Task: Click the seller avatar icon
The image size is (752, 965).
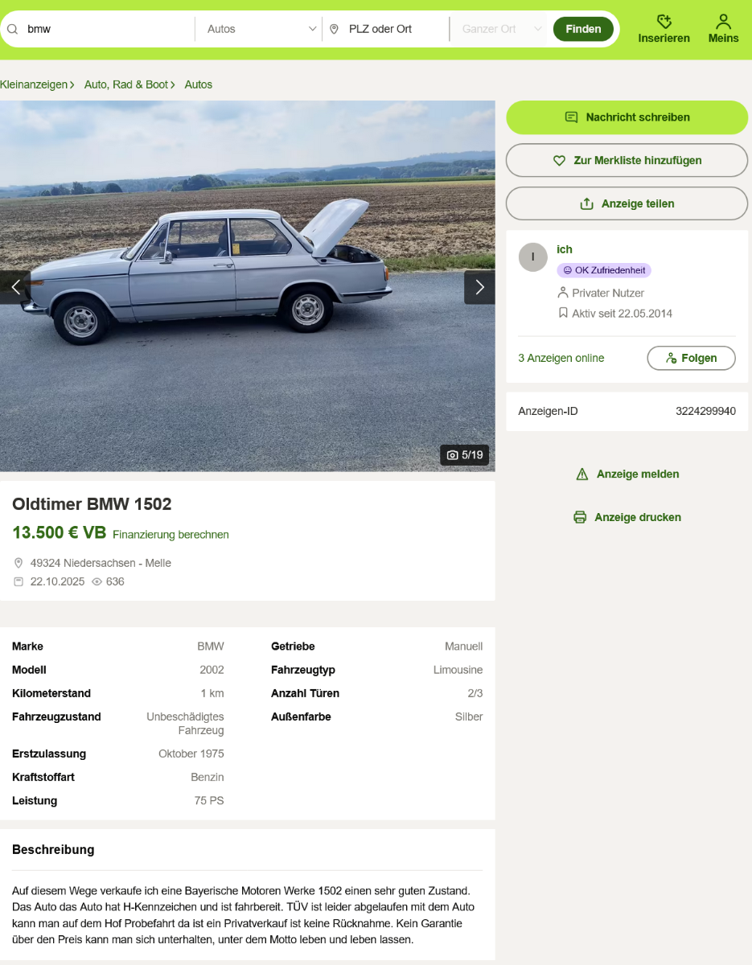Action: pyautogui.click(x=532, y=257)
